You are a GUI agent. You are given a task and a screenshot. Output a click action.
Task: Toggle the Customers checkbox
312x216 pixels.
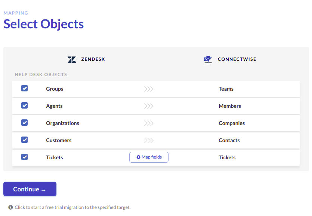25,140
